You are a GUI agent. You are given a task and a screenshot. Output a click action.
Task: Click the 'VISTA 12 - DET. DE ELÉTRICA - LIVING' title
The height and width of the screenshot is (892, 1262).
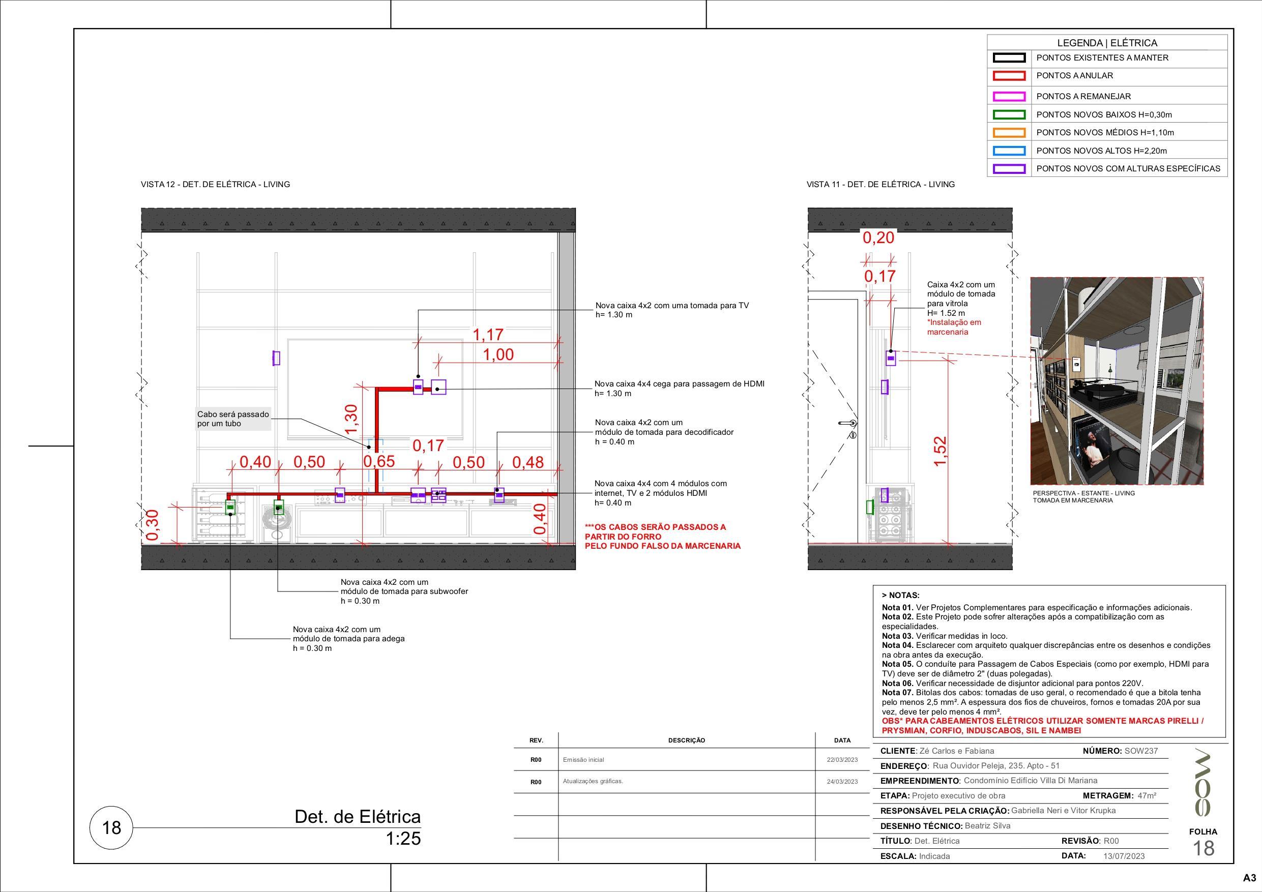(x=216, y=184)
